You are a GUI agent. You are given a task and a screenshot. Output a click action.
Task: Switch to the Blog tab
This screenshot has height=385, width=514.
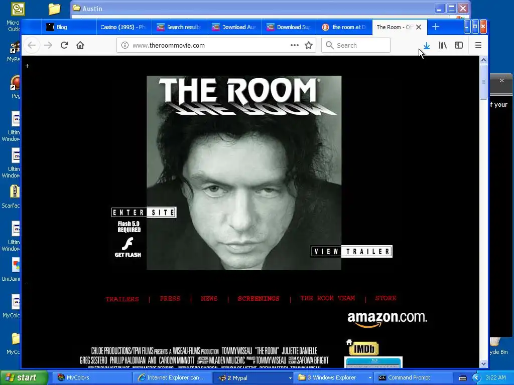[69, 27]
